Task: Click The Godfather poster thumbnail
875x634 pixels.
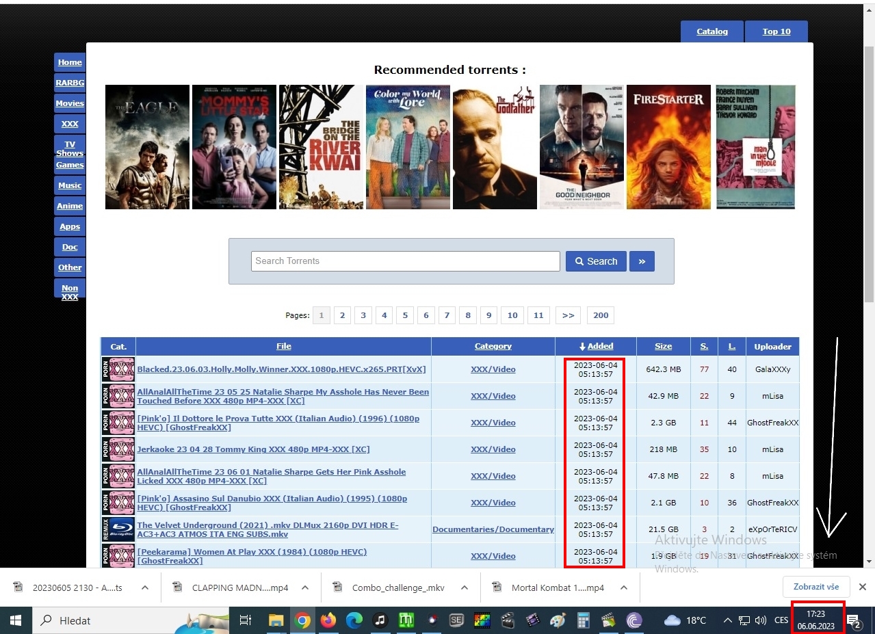Action: (495, 147)
